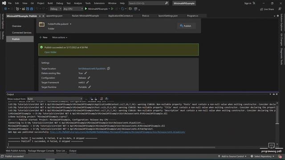Click the search magnifier icon
The image size is (285, 160).
[166, 3]
